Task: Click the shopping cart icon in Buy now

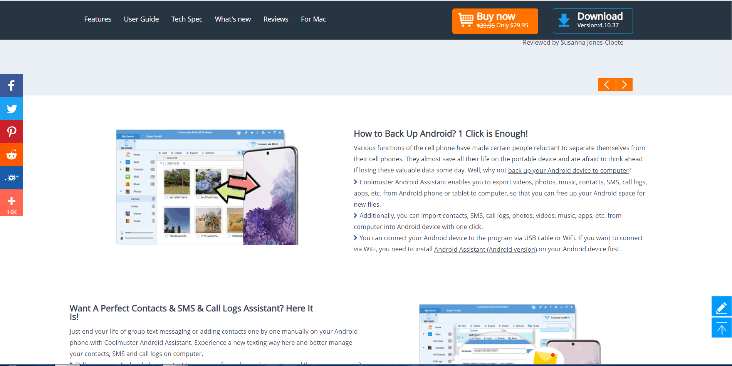Action: [x=465, y=20]
